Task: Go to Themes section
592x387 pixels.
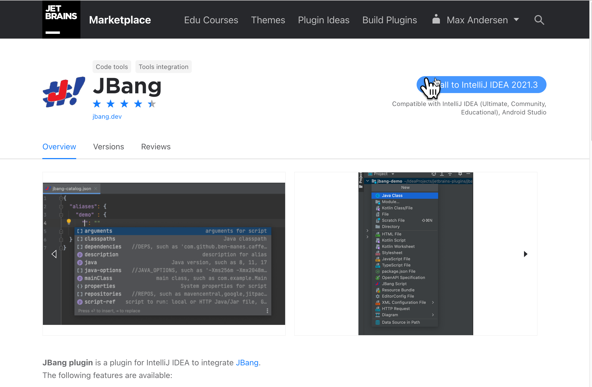Action: pos(268,20)
